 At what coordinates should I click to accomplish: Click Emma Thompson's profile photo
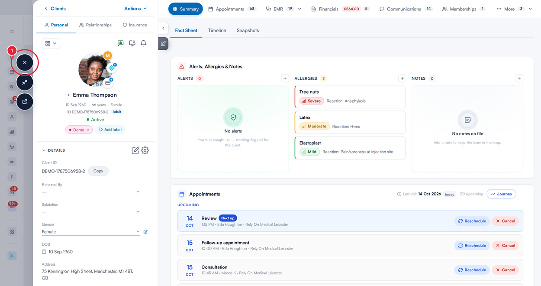95,70
